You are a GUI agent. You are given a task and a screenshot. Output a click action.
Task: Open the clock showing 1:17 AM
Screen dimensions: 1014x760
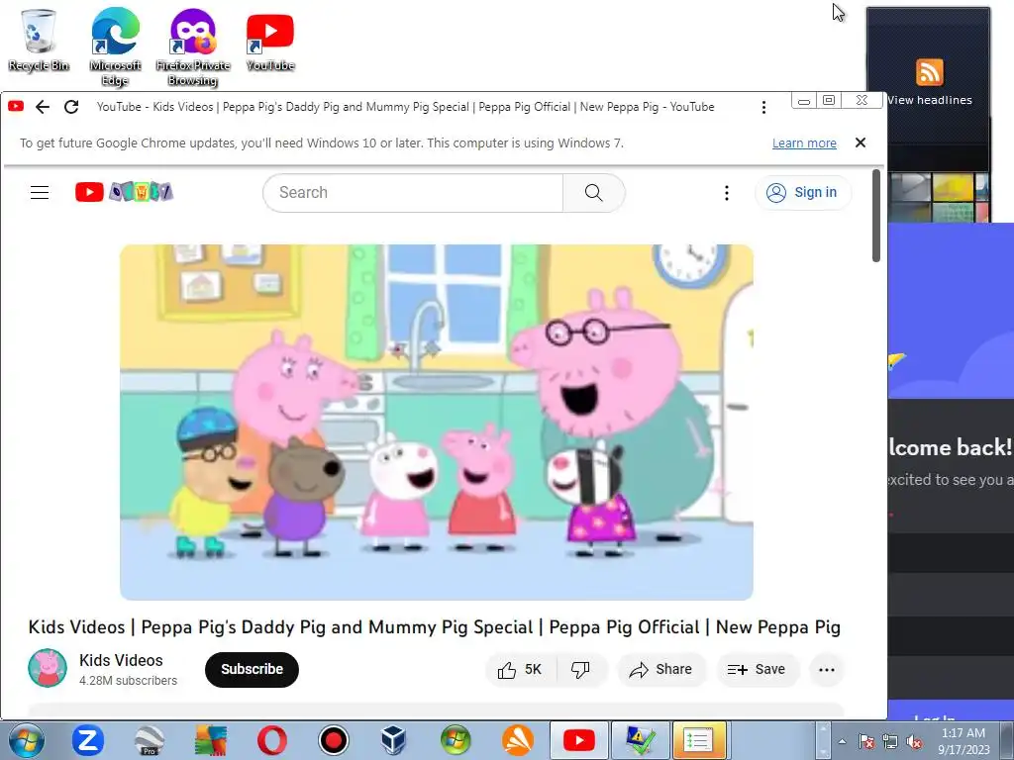(963, 741)
